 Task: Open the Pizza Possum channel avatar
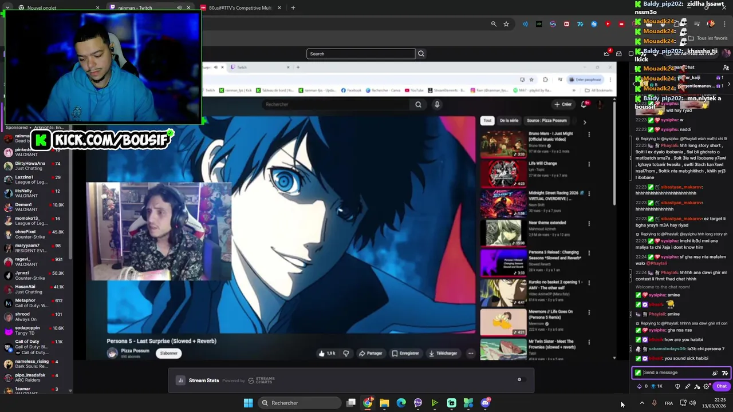(112, 353)
